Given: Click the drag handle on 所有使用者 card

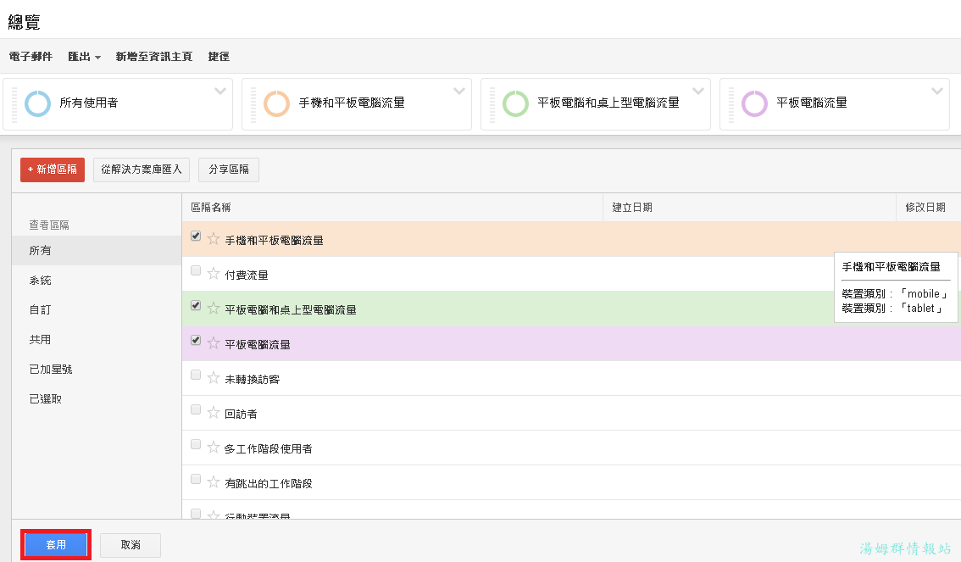Looking at the screenshot, I should [x=14, y=103].
